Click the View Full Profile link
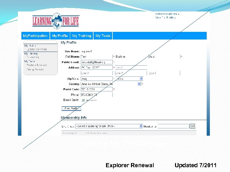230x172 pixels. pyautogui.click(x=165, y=18)
